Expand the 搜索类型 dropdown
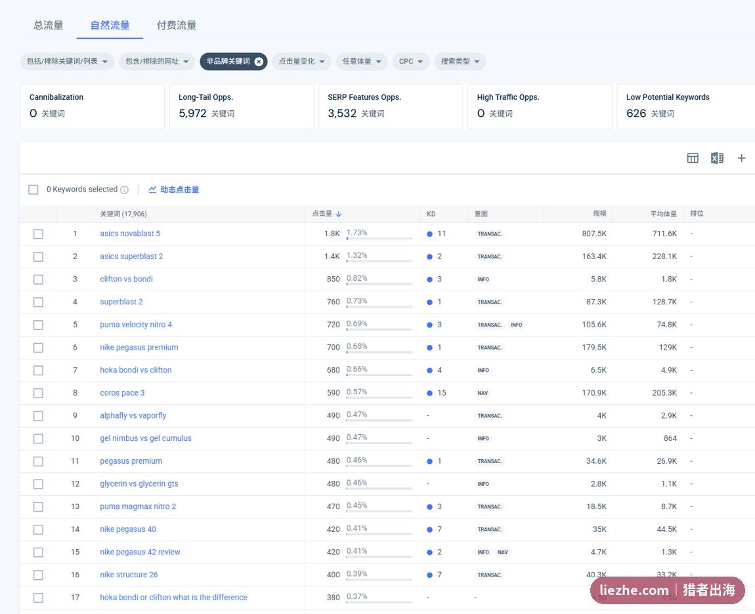 (460, 61)
